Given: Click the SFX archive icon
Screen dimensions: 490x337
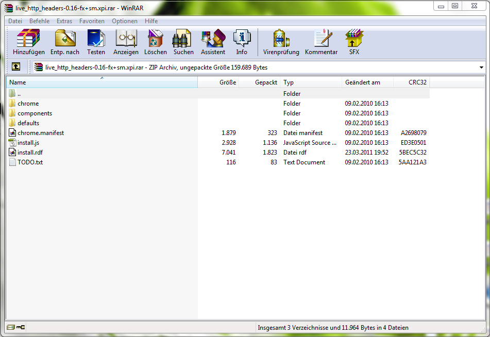Looking at the screenshot, I should (354, 38).
